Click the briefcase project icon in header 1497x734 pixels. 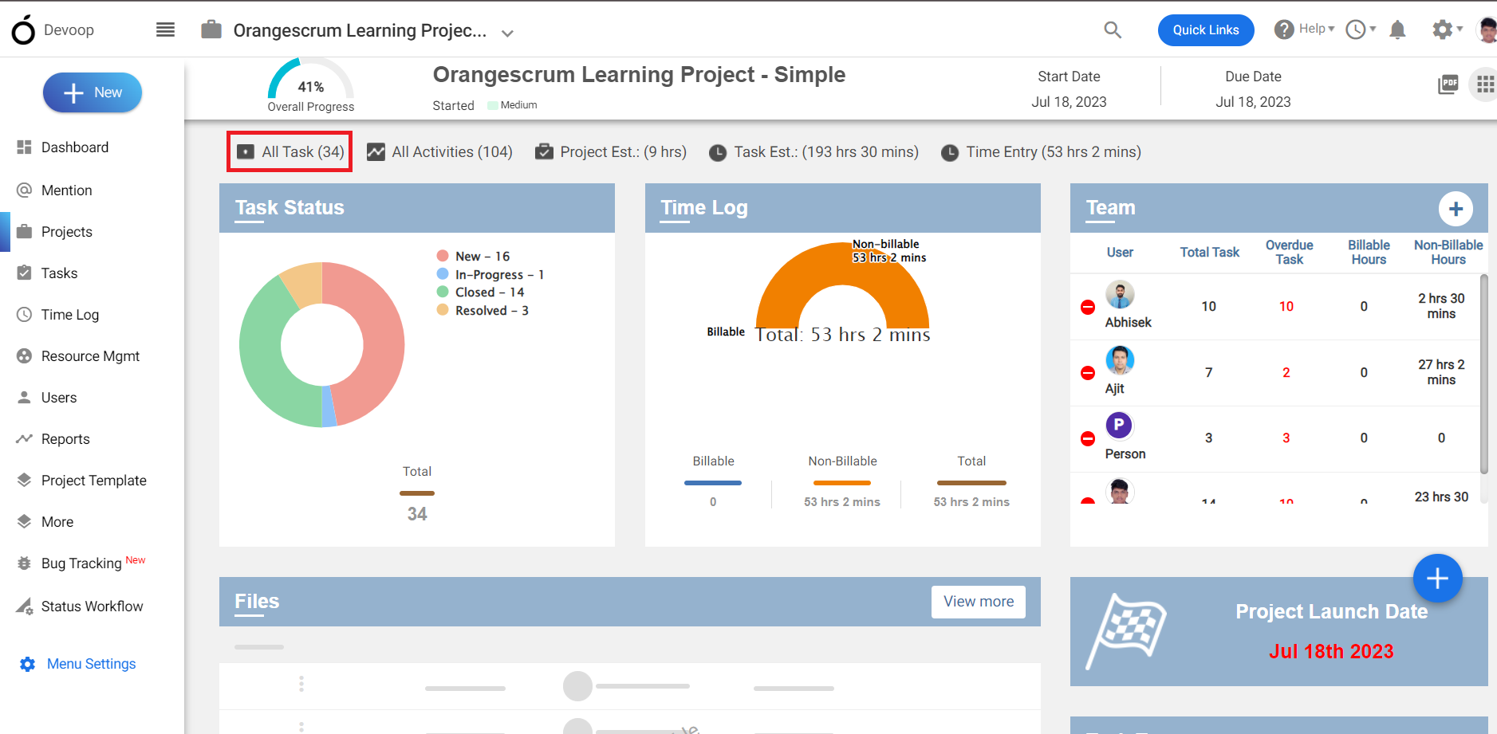coord(211,29)
